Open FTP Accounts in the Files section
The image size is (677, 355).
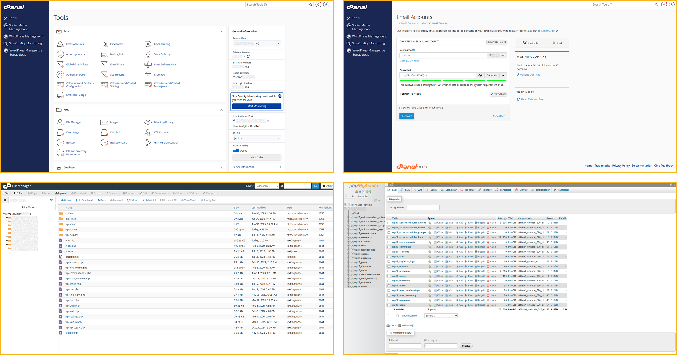(162, 132)
